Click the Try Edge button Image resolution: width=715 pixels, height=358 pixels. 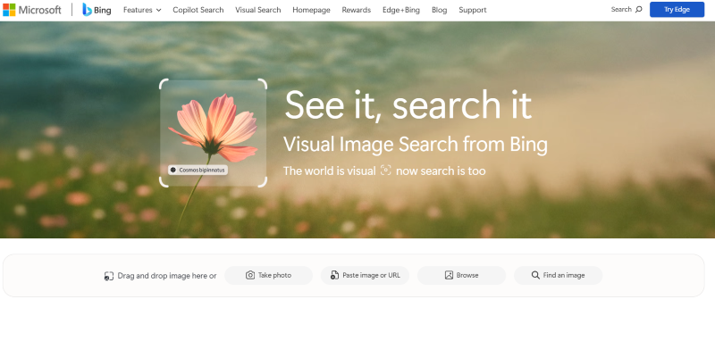pos(677,10)
